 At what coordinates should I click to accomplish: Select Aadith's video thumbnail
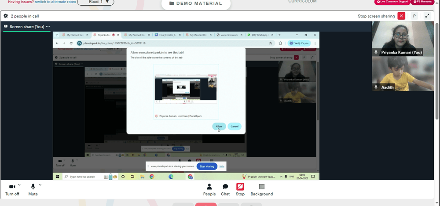click(x=403, y=74)
